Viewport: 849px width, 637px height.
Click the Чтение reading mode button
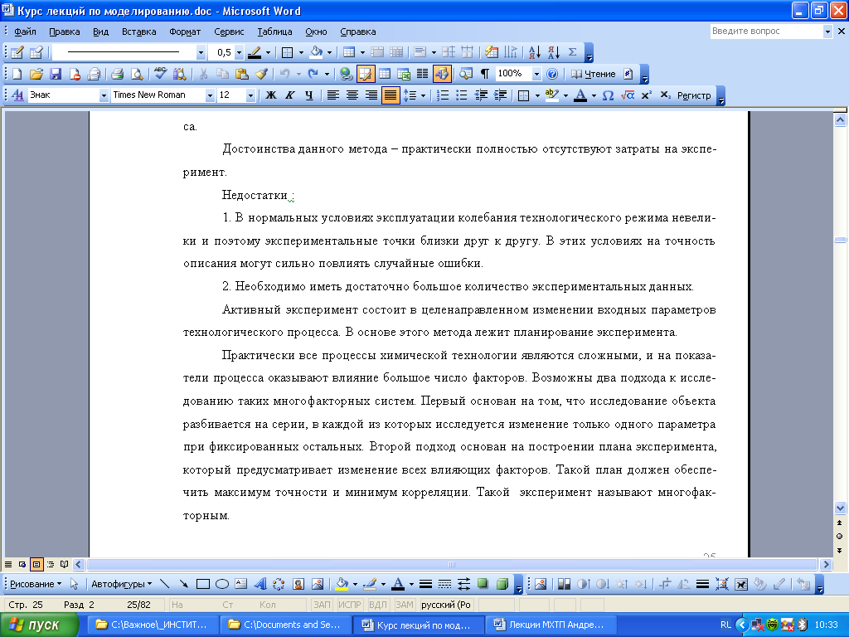click(594, 74)
